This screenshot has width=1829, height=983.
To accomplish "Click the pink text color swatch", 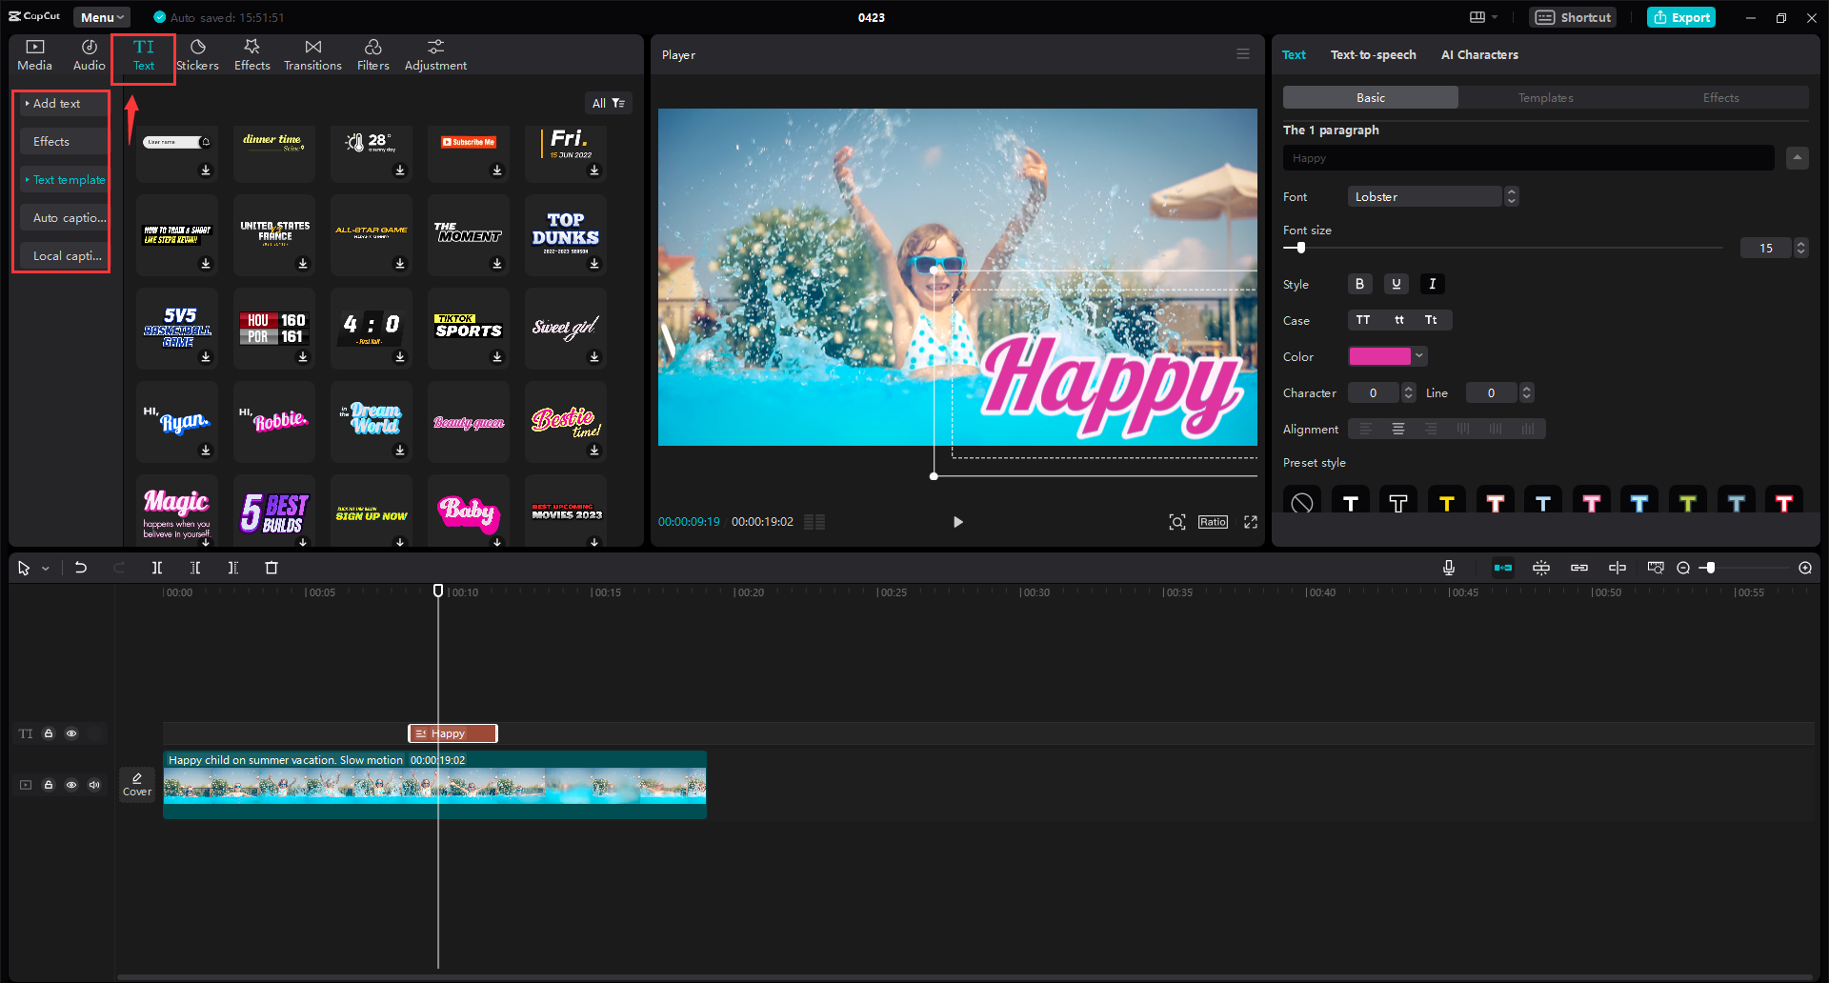I will pyautogui.click(x=1379, y=356).
